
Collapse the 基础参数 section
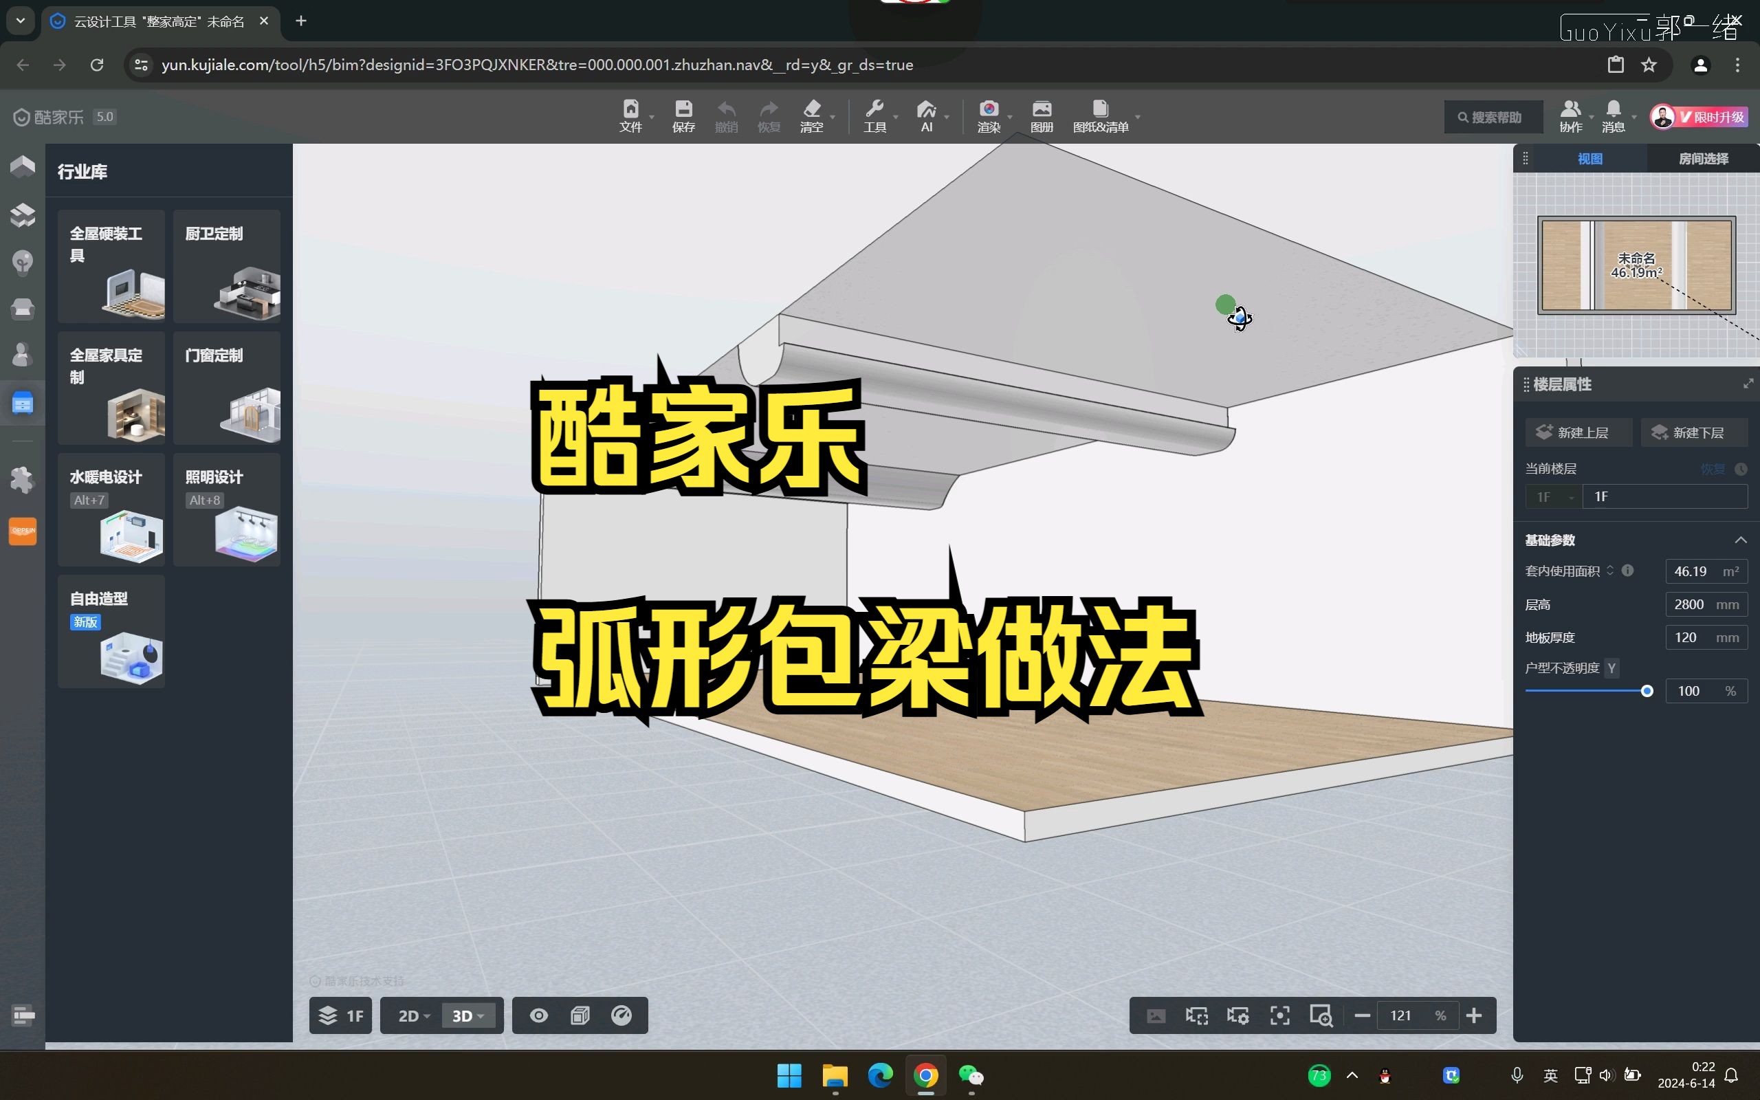pyautogui.click(x=1740, y=540)
